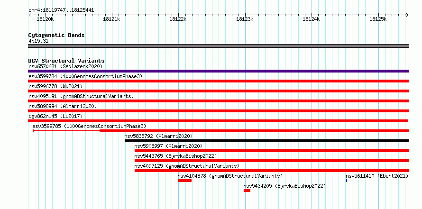
Task: Open nsv4104878 (gnomADStructuralVariants) label
Action: (x=230, y=176)
